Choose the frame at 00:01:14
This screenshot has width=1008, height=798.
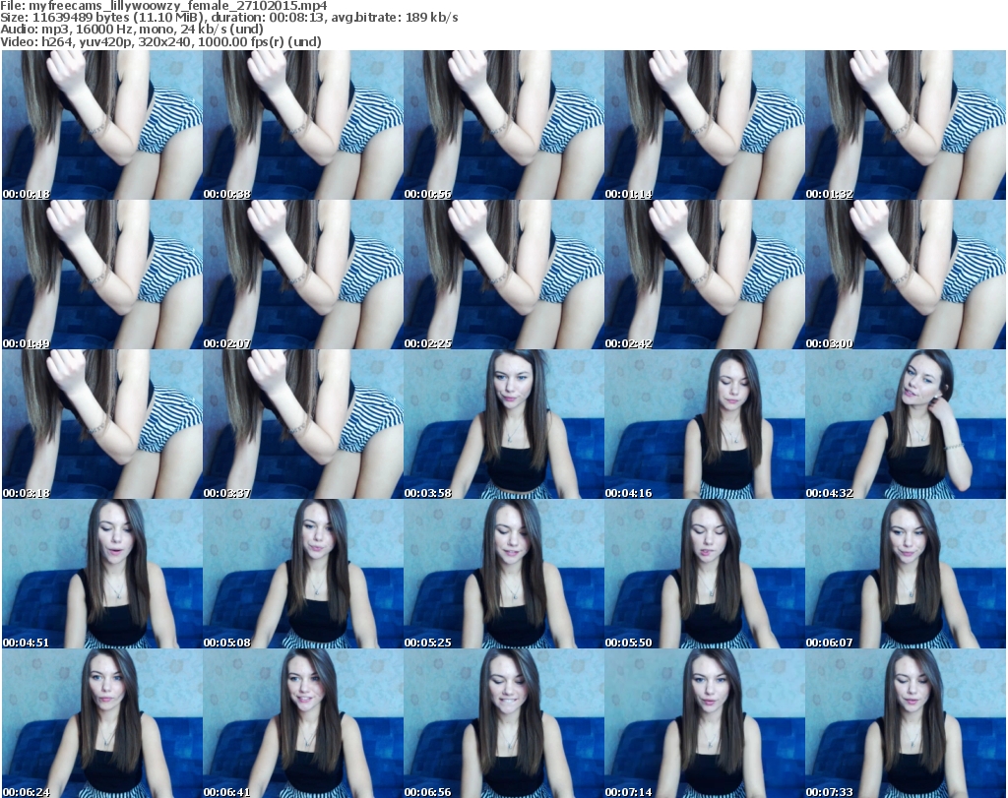[x=705, y=125]
